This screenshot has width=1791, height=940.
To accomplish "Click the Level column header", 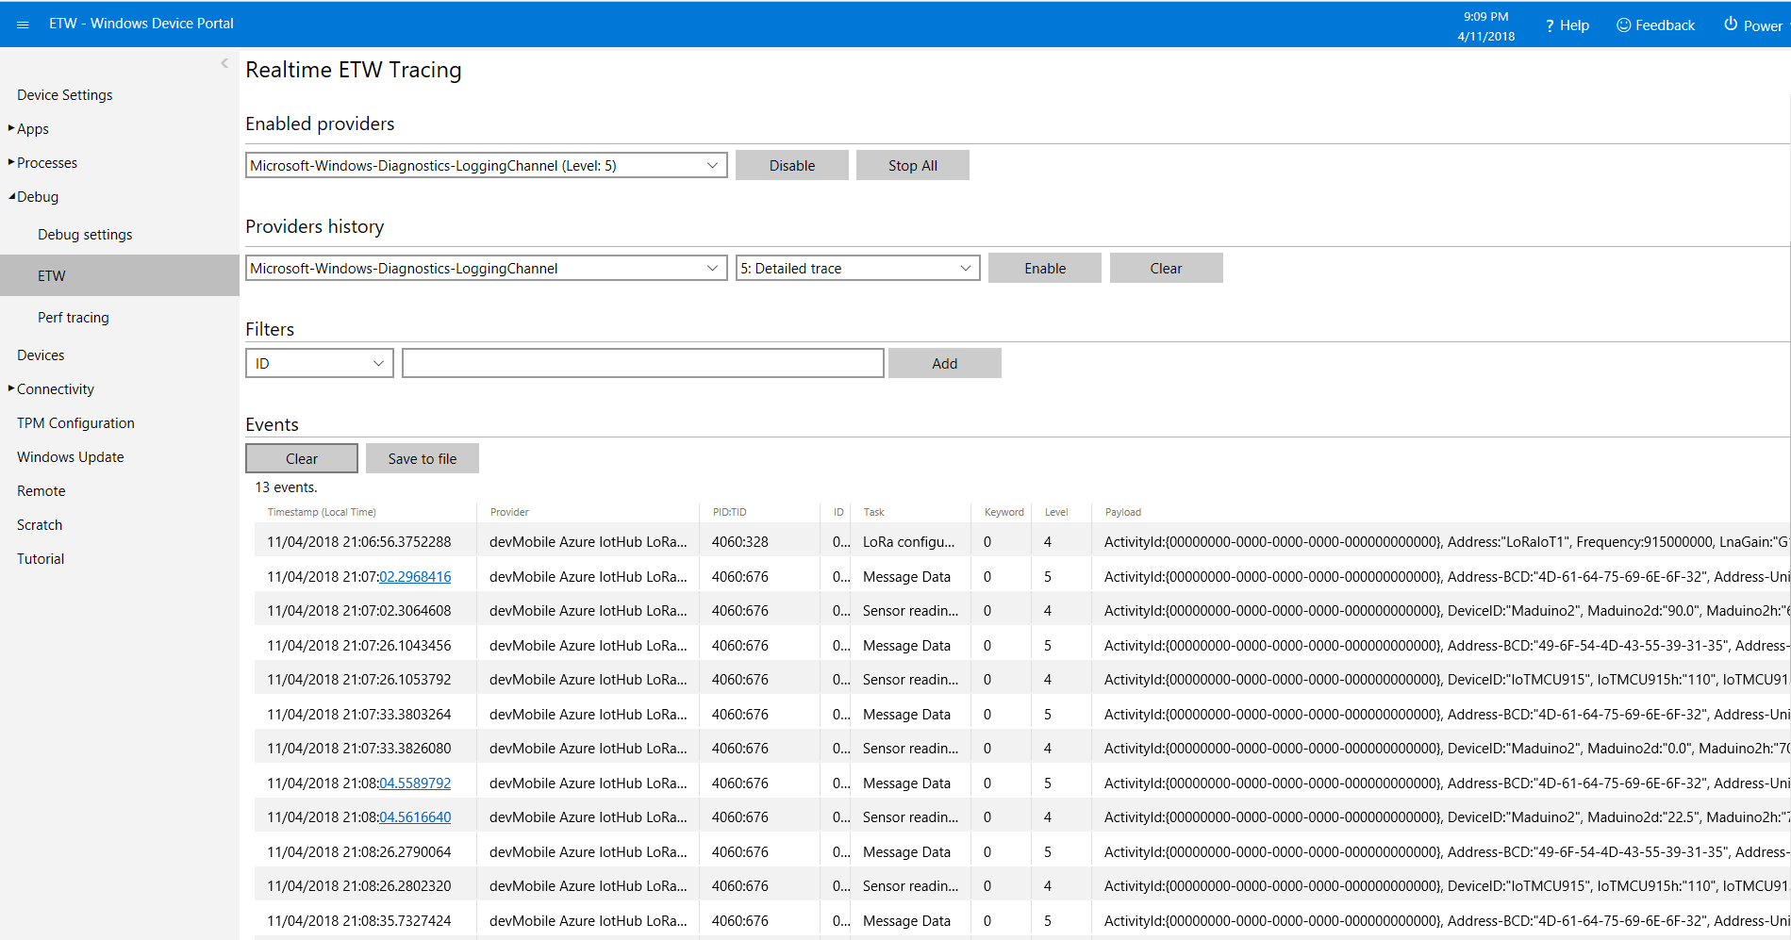I will point(1056,512).
